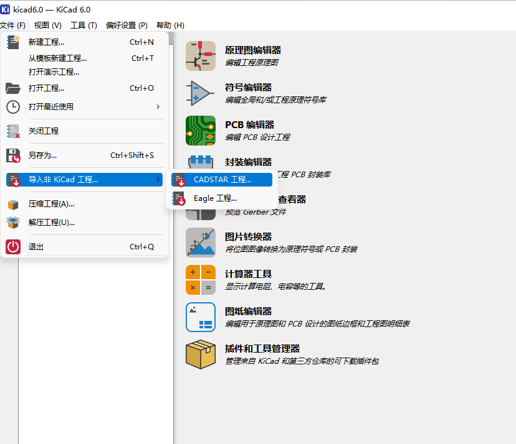Click the description 编辑工程原理图
Screen dimensions: 516x444
[252, 63]
